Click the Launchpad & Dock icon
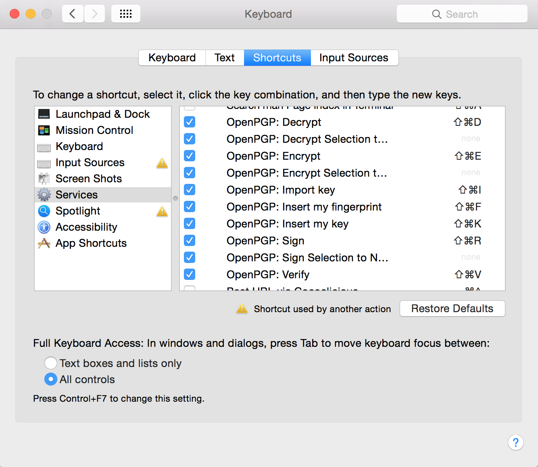 44,114
